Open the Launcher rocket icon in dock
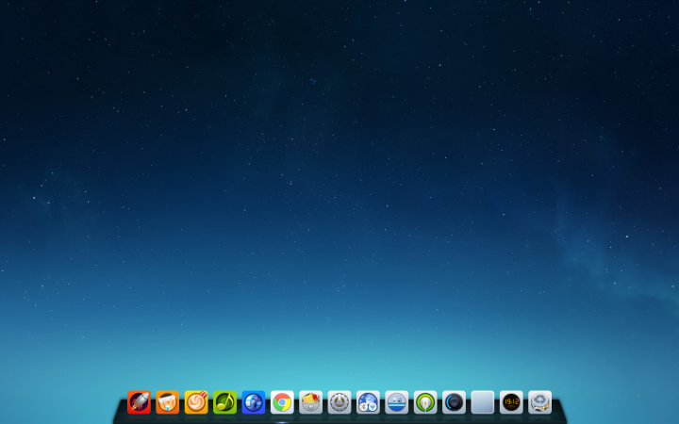 pos(139,402)
